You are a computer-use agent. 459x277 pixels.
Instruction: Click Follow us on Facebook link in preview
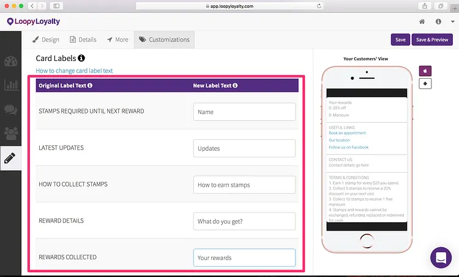pos(348,147)
